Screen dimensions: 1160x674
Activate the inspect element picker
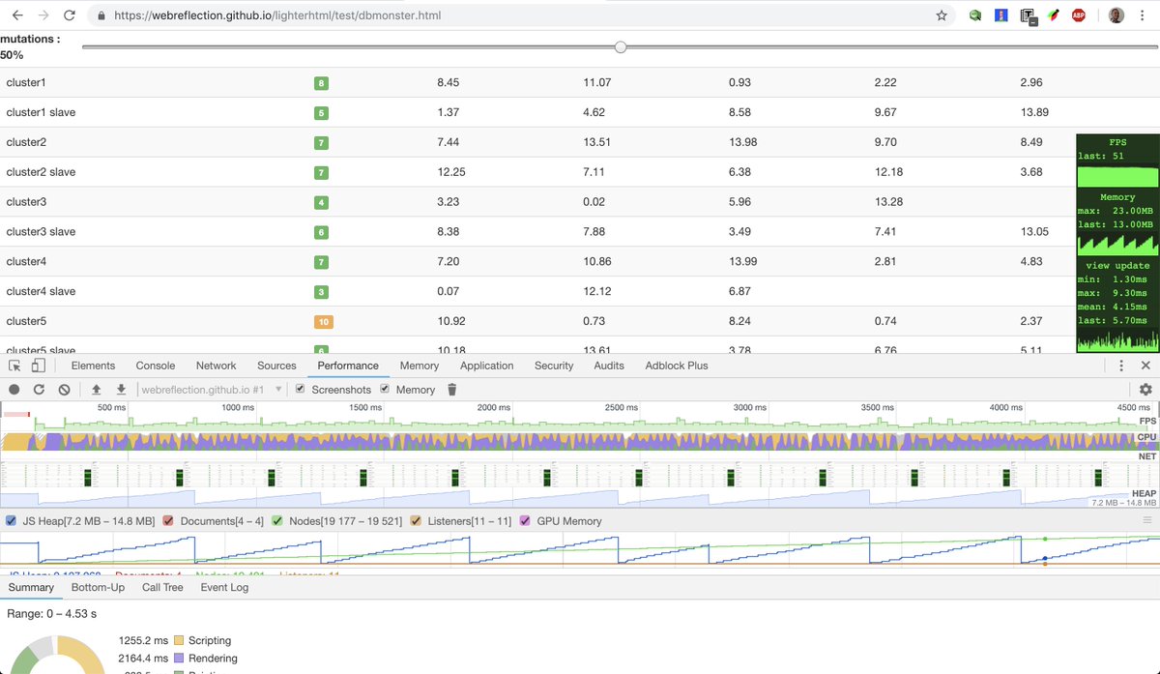click(14, 366)
